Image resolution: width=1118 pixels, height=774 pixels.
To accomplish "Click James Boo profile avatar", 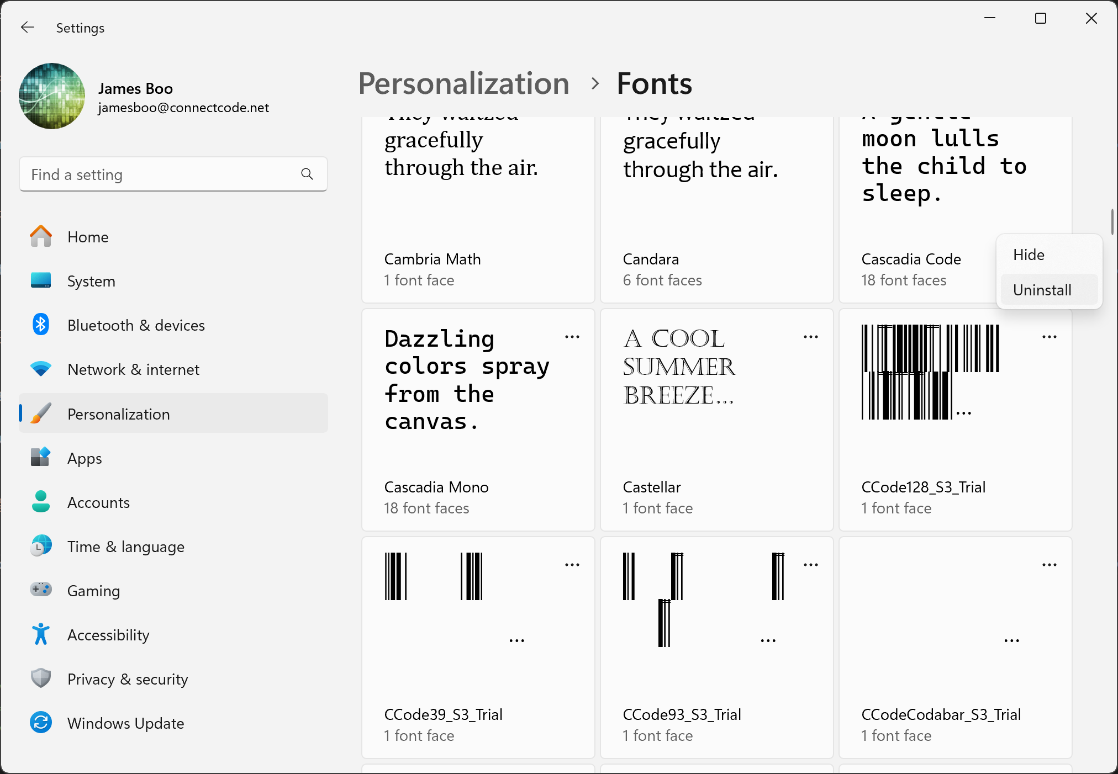I will (x=52, y=96).
